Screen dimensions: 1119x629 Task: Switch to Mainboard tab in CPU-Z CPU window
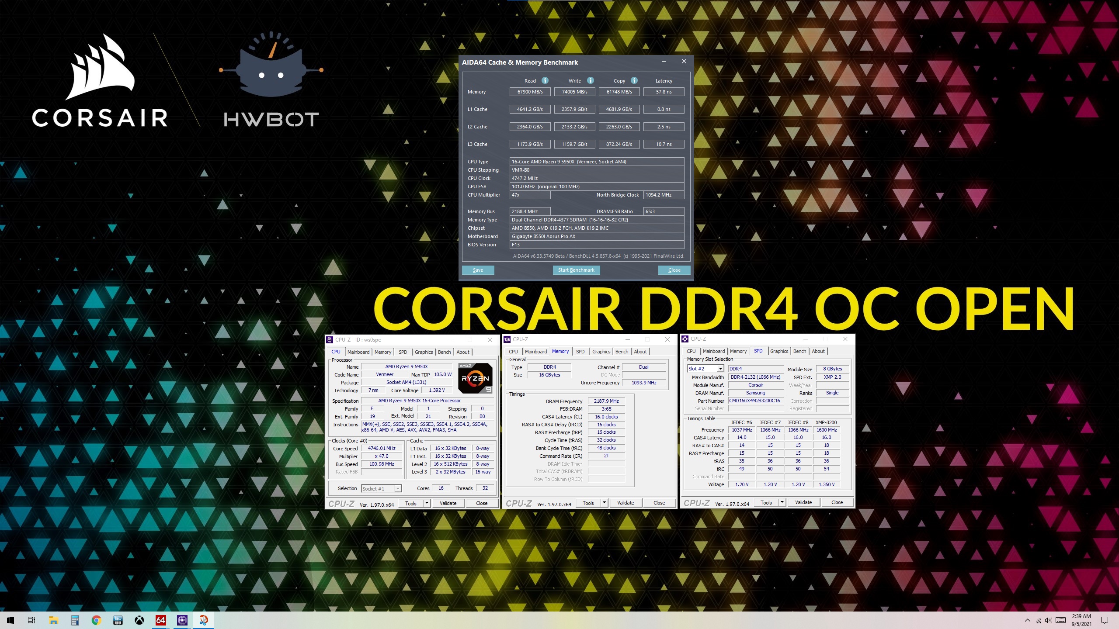coord(358,352)
